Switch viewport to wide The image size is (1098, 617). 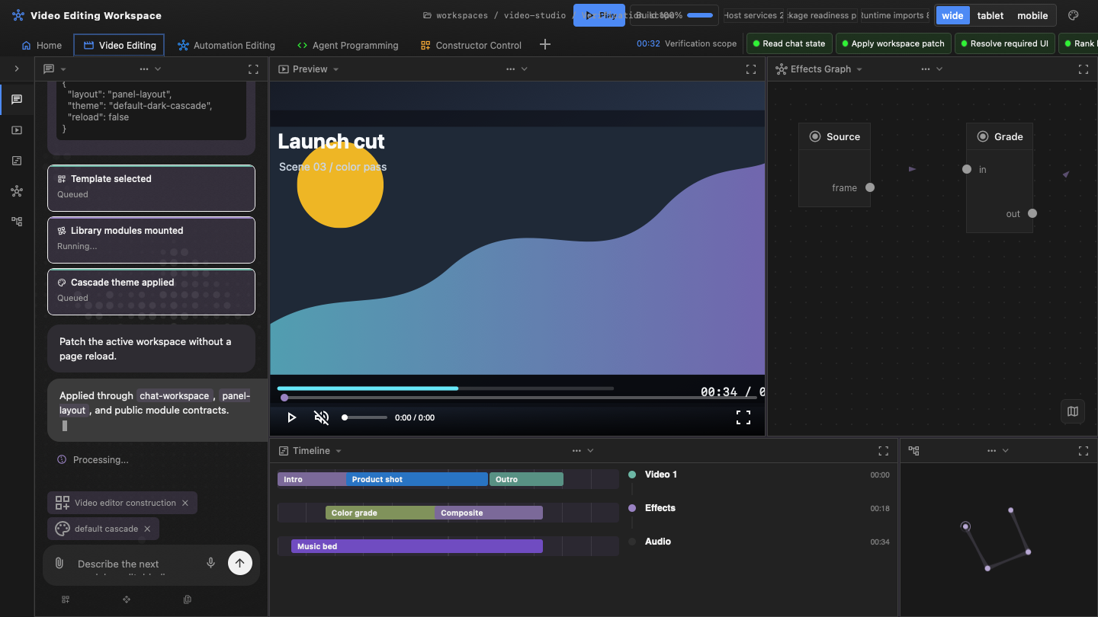tap(952, 15)
